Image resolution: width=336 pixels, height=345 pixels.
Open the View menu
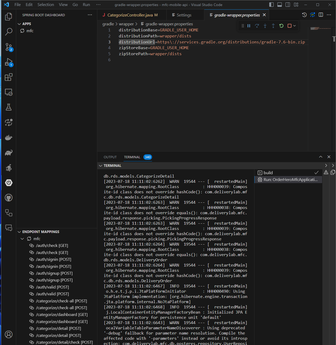[63, 5]
